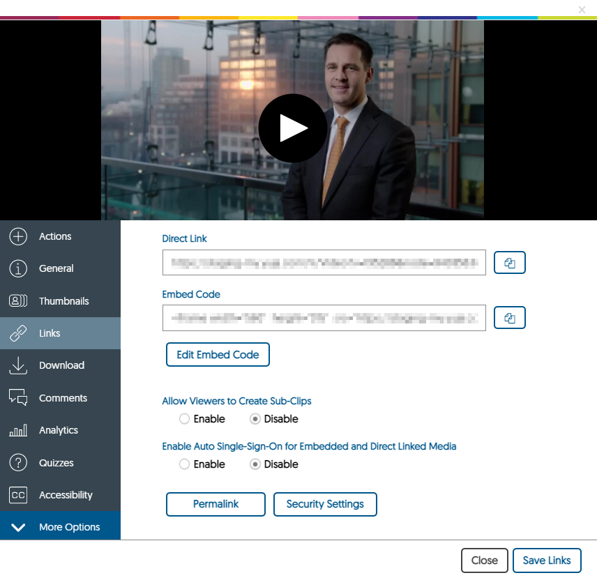Click the Accessibility CC icon

(18, 495)
